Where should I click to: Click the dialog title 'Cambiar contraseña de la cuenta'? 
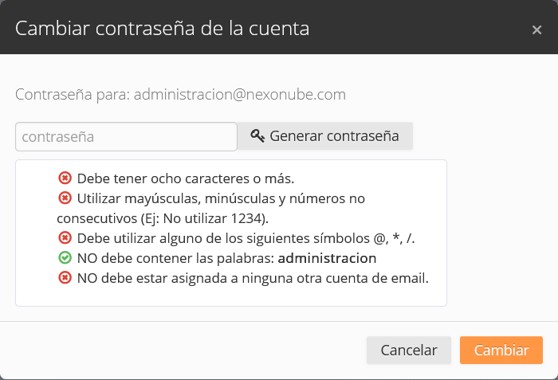tap(163, 29)
